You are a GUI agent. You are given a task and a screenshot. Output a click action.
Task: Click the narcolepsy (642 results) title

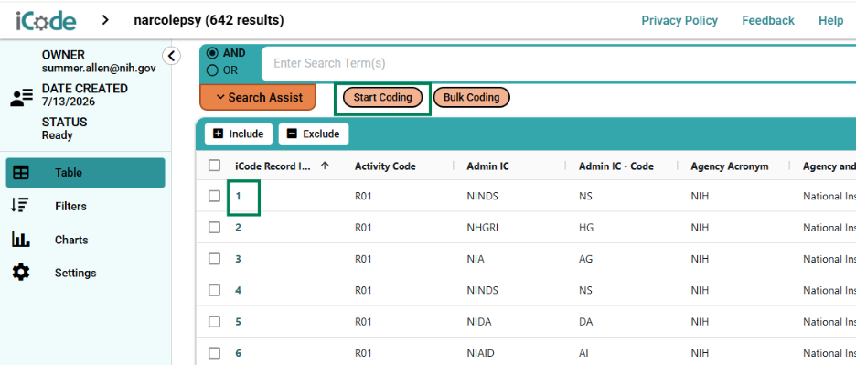pyautogui.click(x=209, y=21)
